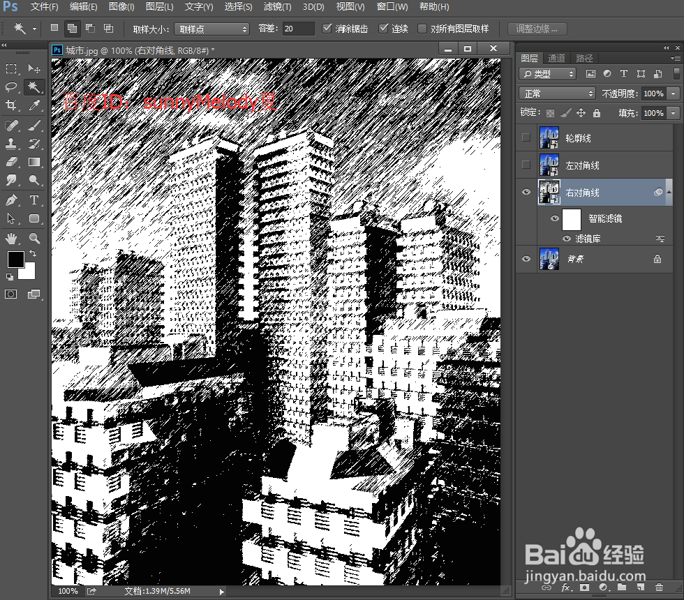Hide the 背景 layer
Image resolution: width=684 pixels, height=600 pixels.
pyautogui.click(x=526, y=259)
